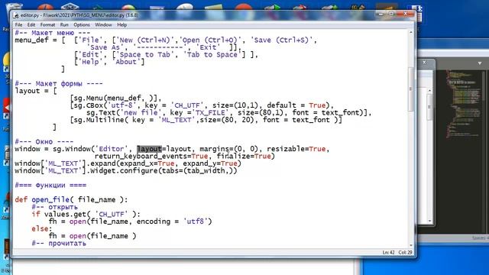The width and height of the screenshot is (489, 275).
Task: Click the scroll-up arrow of the editor scrollbar
Action: (x=411, y=32)
